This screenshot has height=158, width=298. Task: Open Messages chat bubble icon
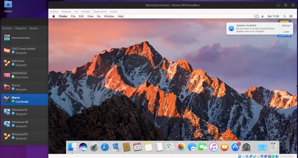pyautogui.click(x=192, y=147)
